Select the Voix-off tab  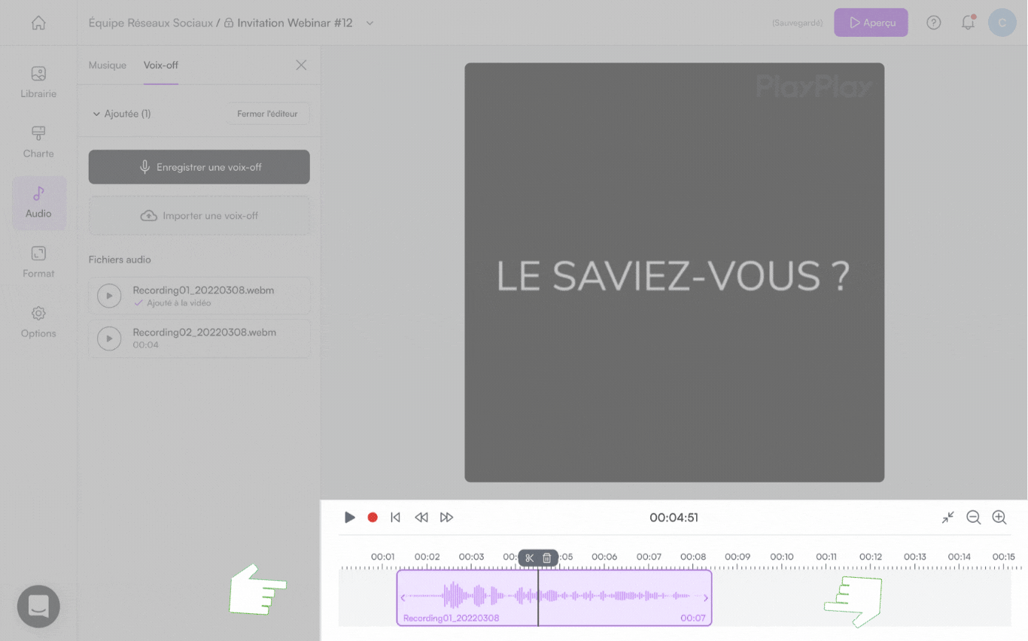tap(161, 65)
